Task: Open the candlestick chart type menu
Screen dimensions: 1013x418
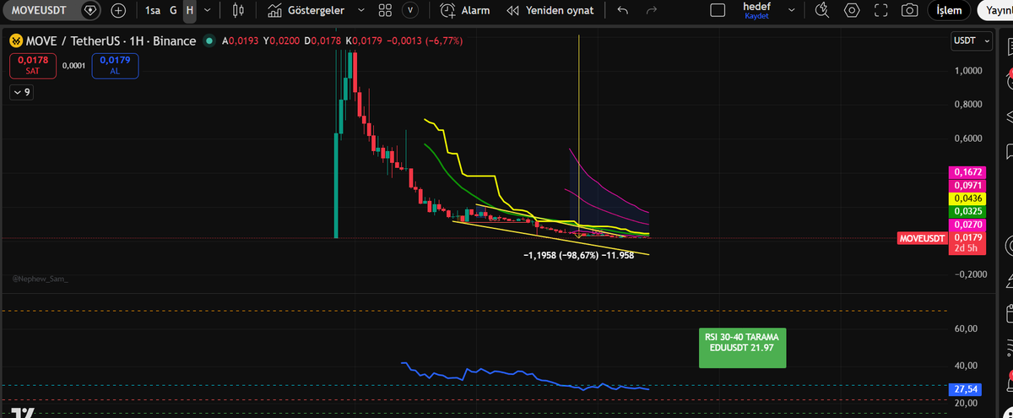Action: pos(238,11)
